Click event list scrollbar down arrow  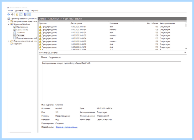click(x=186, y=49)
